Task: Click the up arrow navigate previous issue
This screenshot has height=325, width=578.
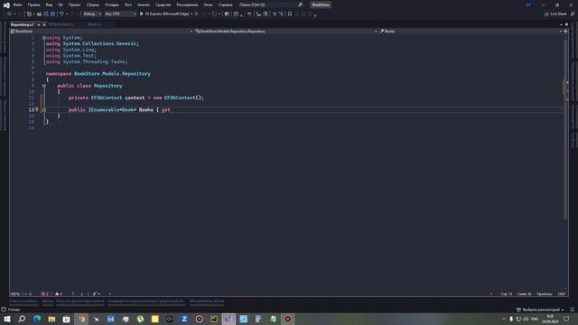Action: [73, 294]
